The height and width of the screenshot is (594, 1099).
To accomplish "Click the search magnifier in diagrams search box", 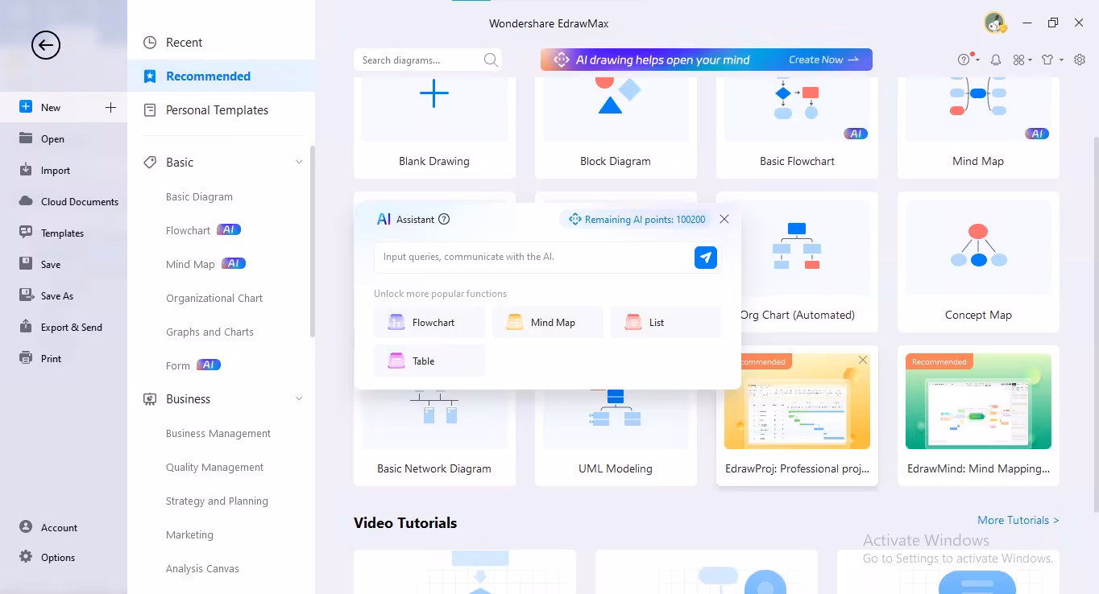I will [x=491, y=60].
